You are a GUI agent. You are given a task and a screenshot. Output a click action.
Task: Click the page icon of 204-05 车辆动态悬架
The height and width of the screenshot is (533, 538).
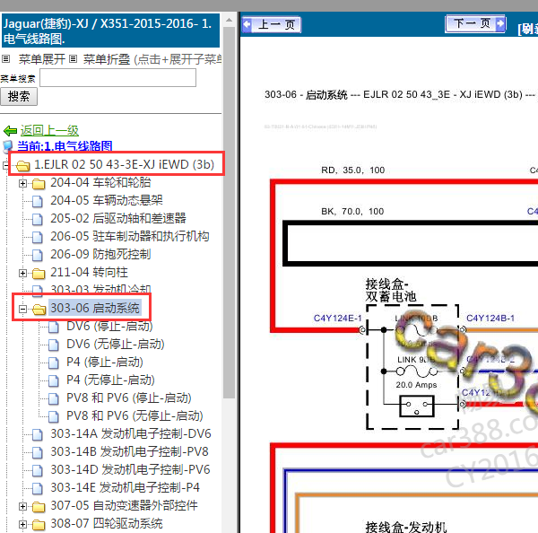[38, 202]
